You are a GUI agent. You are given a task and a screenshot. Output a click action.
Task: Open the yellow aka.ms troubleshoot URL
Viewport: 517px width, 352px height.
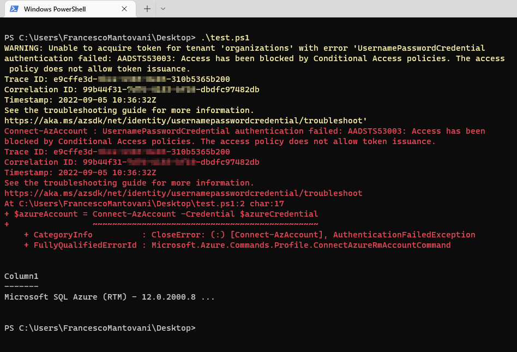(183, 121)
